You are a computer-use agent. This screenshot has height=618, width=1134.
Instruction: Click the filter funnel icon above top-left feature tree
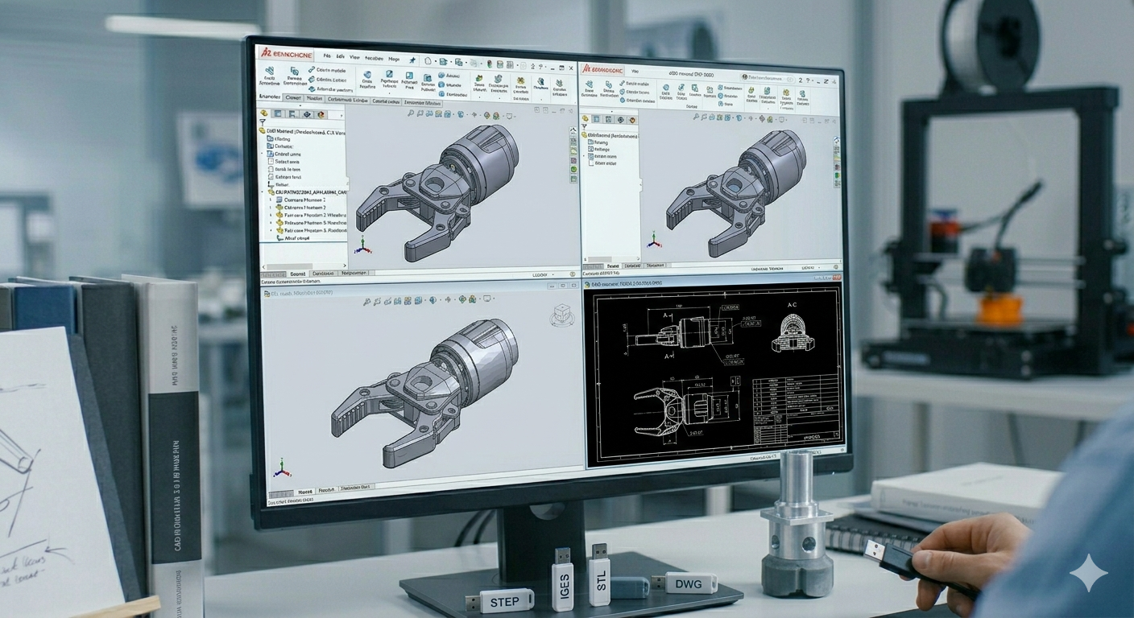point(262,122)
